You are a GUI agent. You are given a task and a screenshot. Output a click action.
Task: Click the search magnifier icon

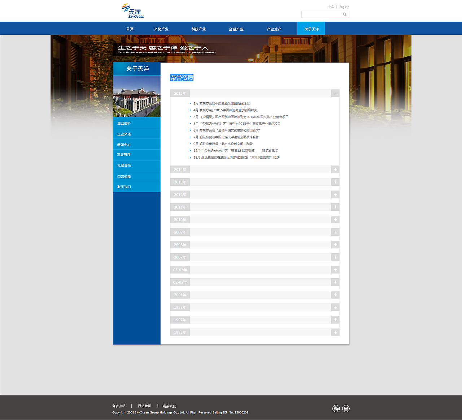pyautogui.click(x=345, y=14)
